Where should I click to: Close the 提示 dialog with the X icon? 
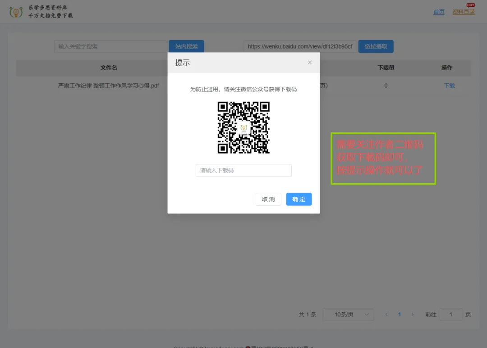point(310,62)
